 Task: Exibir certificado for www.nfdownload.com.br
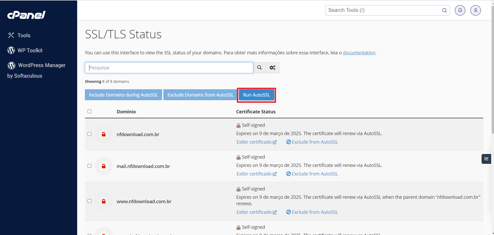click(x=257, y=212)
